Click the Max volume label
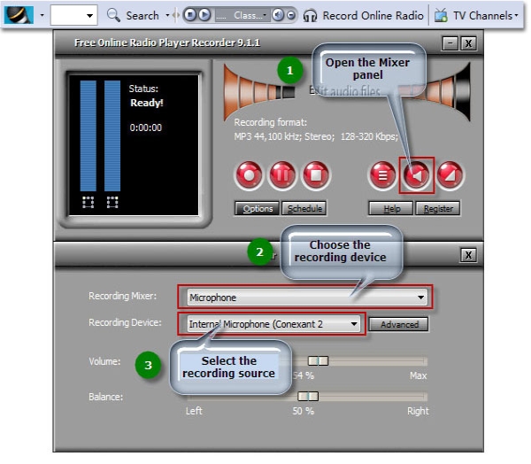 [419, 375]
